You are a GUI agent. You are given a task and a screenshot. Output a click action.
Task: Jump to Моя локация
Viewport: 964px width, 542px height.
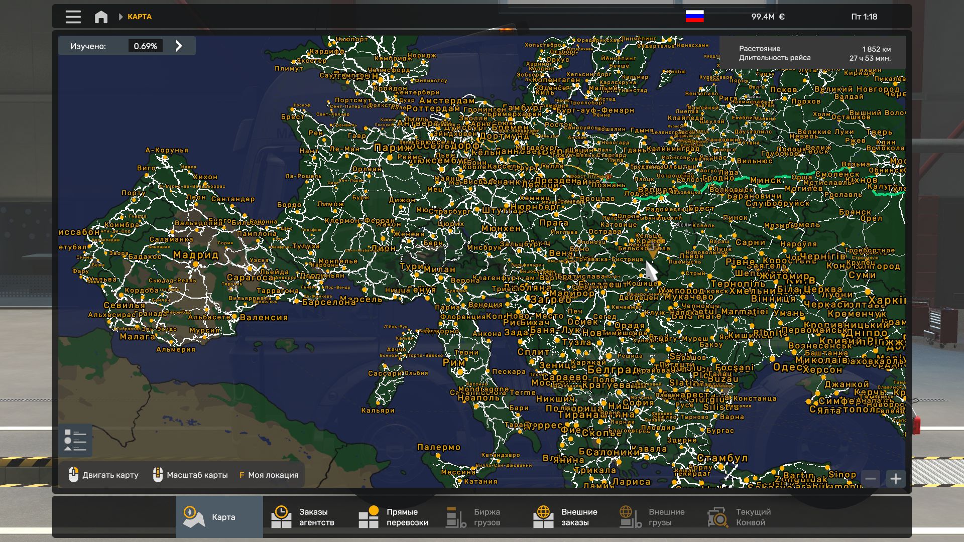point(269,475)
